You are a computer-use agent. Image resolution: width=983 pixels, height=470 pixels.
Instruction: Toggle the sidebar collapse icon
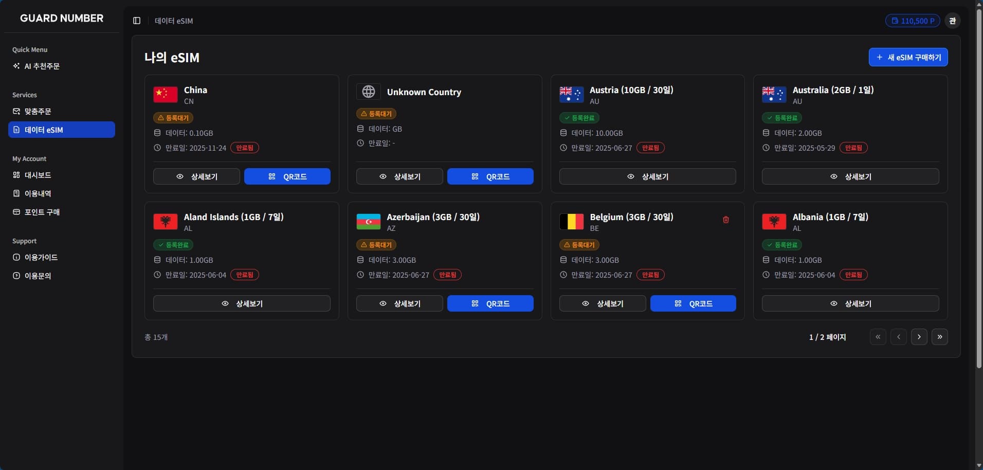pyautogui.click(x=137, y=21)
